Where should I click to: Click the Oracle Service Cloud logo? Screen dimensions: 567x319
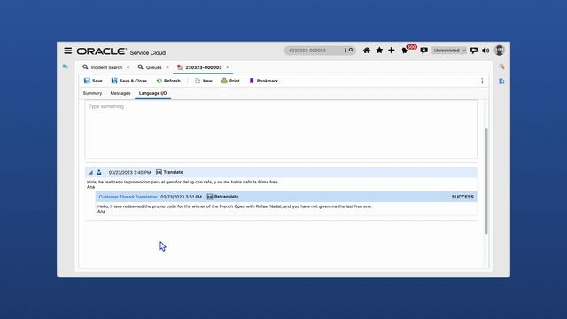tap(121, 51)
